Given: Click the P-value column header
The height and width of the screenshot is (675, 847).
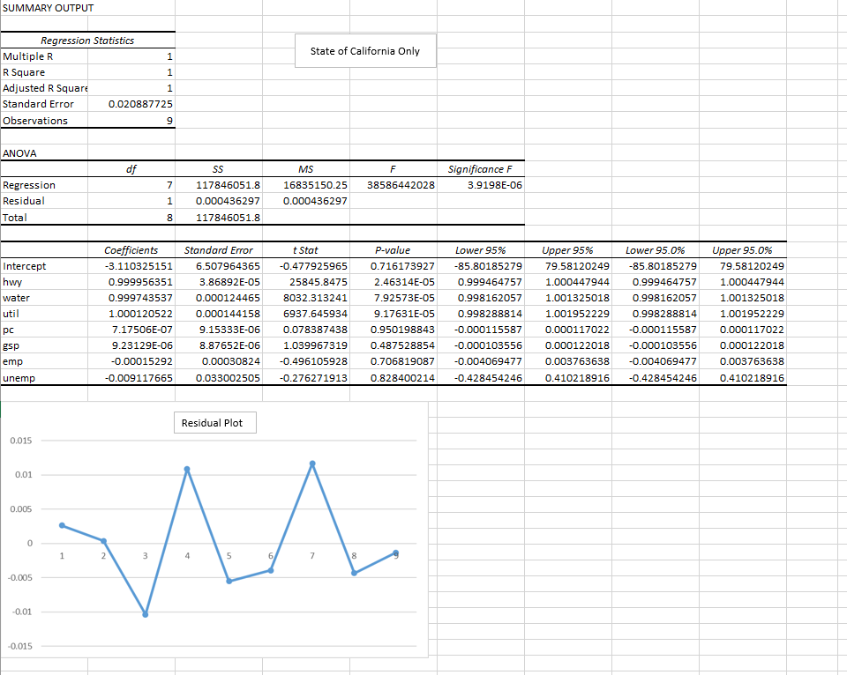Looking at the screenshot, I should (394, 250).
